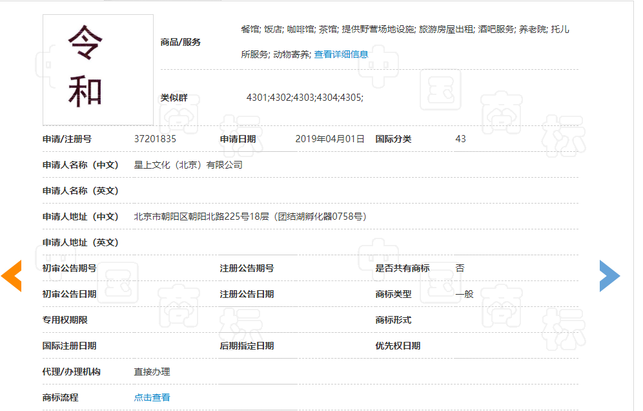
Task: Click the 商品/服务 label
Action: (181, 42)
